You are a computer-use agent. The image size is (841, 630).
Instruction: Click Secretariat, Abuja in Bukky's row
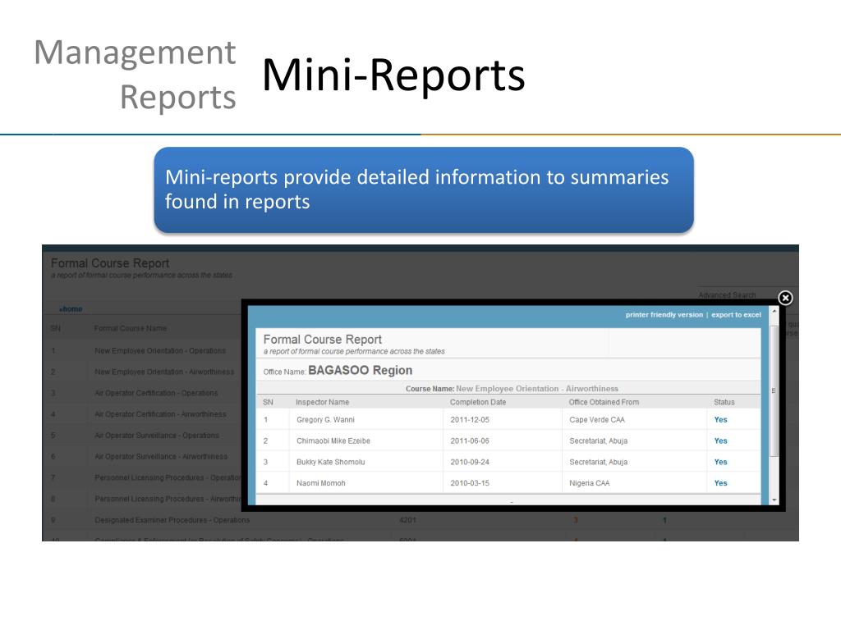click(x=598, y=462)
